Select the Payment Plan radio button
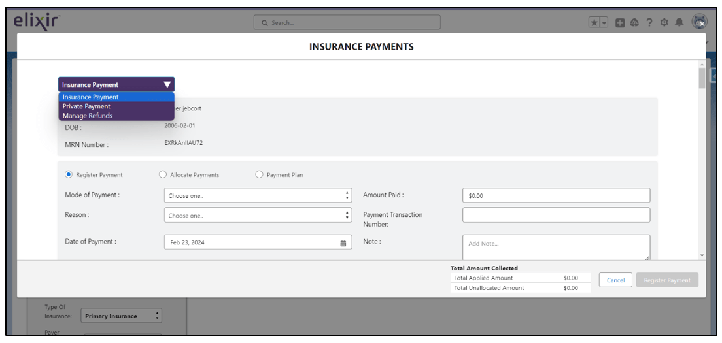Image resolution: width=722 pixels, height=343 pixels. (x=259, y=175)
